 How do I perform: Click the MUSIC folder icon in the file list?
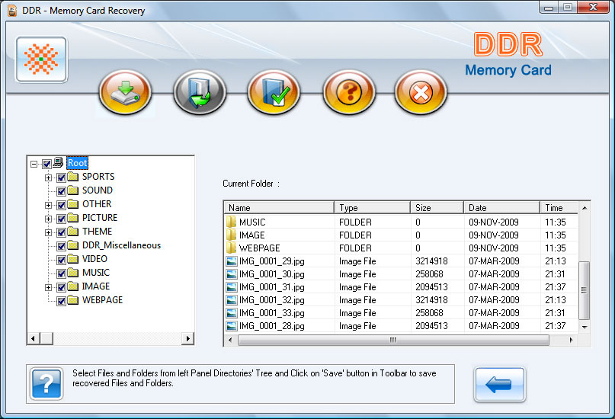(x=232, y=222)
